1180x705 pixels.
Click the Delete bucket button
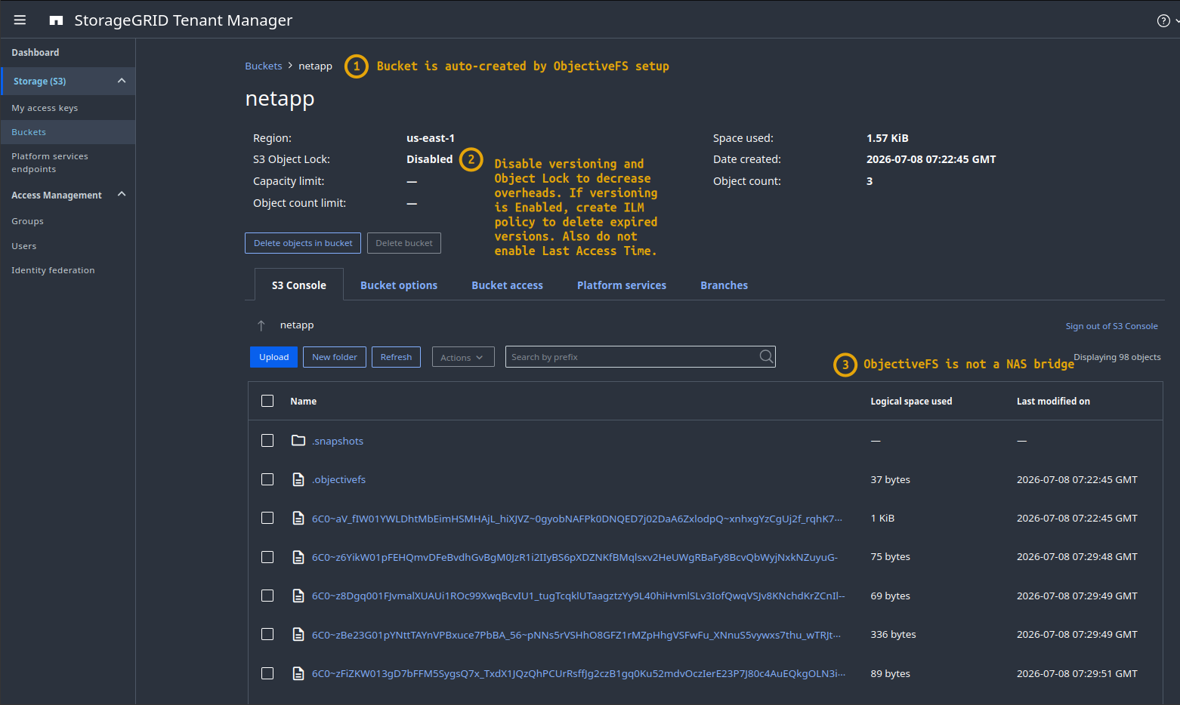tap(404, 243)
